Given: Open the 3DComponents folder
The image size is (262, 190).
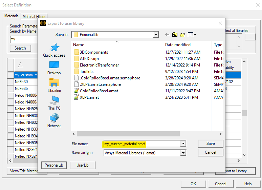Looking at the screenshot, I should (94, 52).
